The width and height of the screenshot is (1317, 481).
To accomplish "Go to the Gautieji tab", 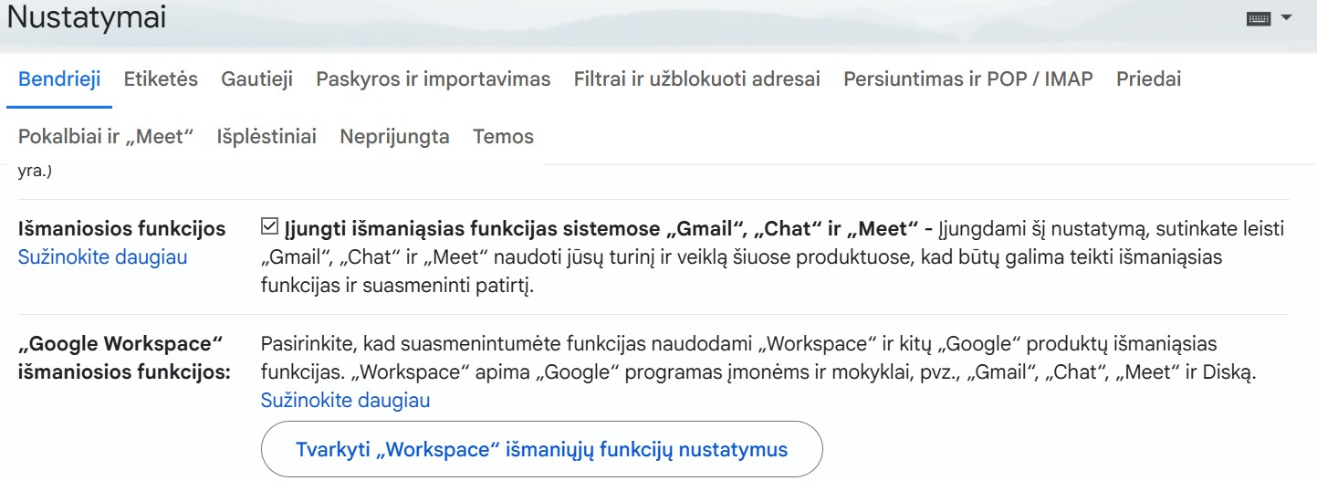I will [256, 79].
